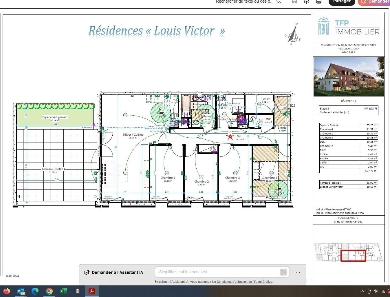Open Excel from the taskbar
390x297 pixels.
click(x=63, y=291)
